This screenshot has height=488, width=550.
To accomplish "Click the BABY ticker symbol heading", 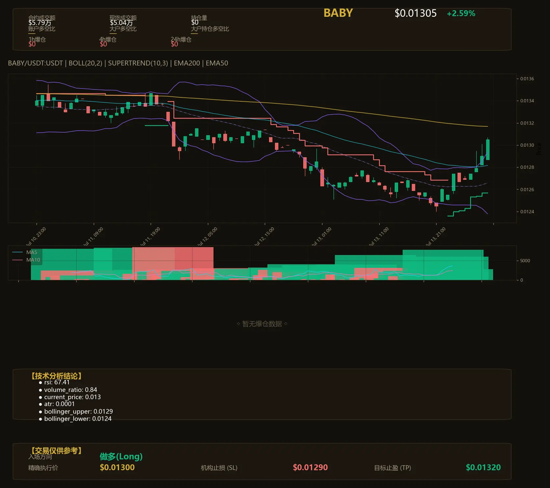I will (338, 13).
